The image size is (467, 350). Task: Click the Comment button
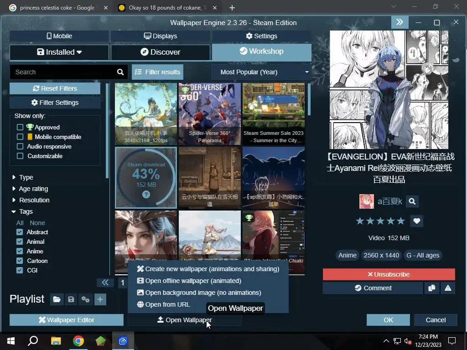[x=373, y=288]
